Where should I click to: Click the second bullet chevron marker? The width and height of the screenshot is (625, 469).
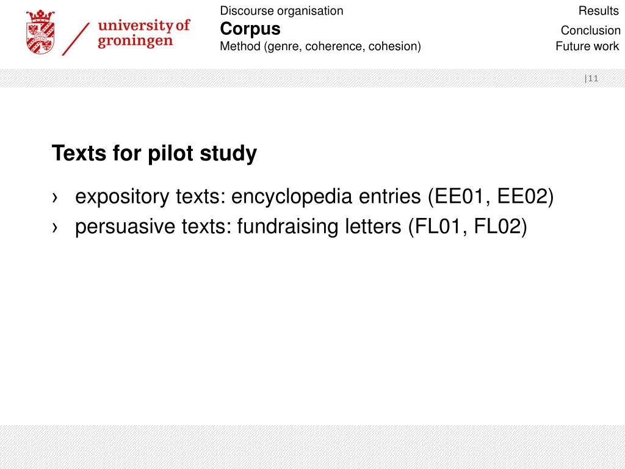pos(55,227)
